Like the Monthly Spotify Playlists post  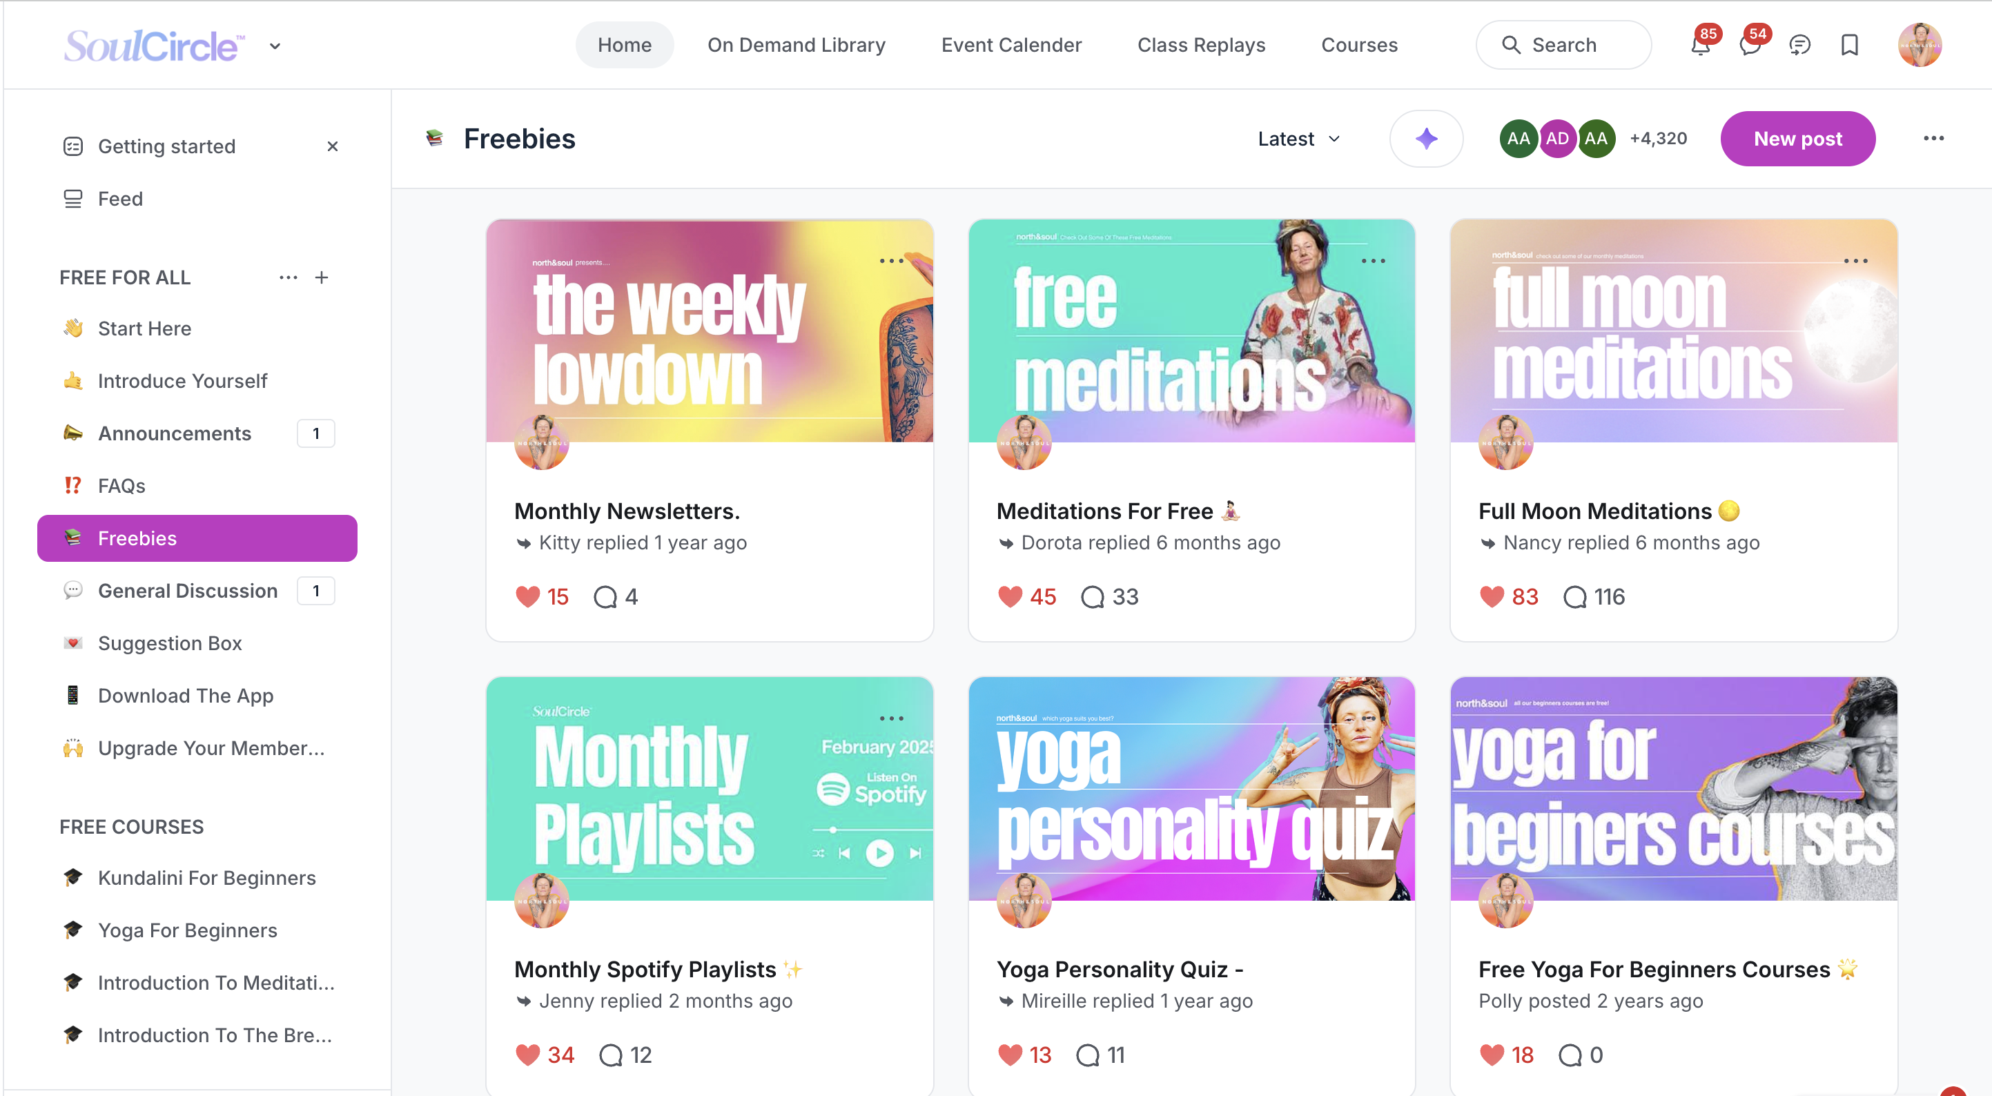(528, 1053)
